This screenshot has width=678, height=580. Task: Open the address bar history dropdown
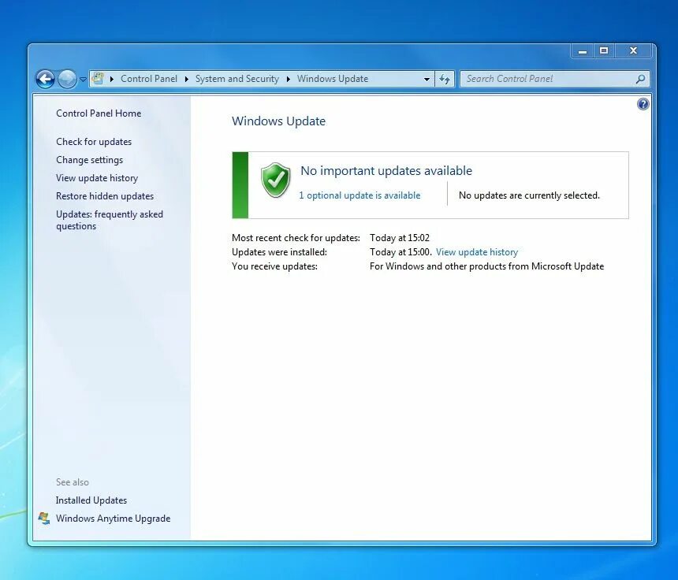pyautogui.click(x=427, y=79)
